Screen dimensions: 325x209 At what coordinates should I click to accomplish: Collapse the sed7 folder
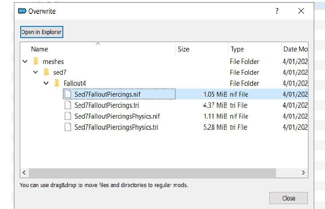[35, 73]
